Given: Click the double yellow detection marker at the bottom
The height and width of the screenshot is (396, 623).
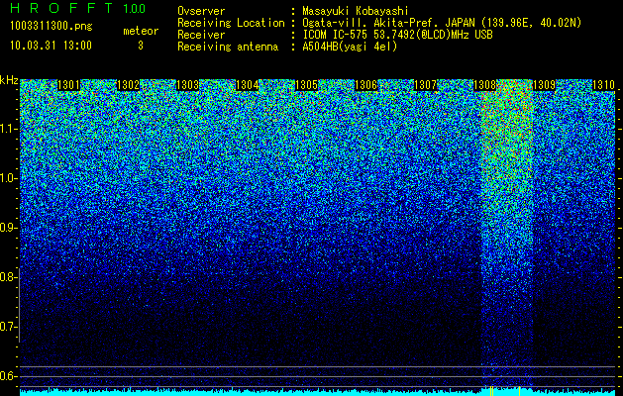Looking at the screenshot, I should point(491,391).
